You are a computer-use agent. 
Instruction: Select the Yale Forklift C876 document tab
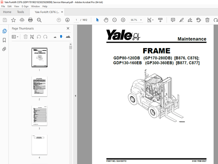click(x=47, y=12)
